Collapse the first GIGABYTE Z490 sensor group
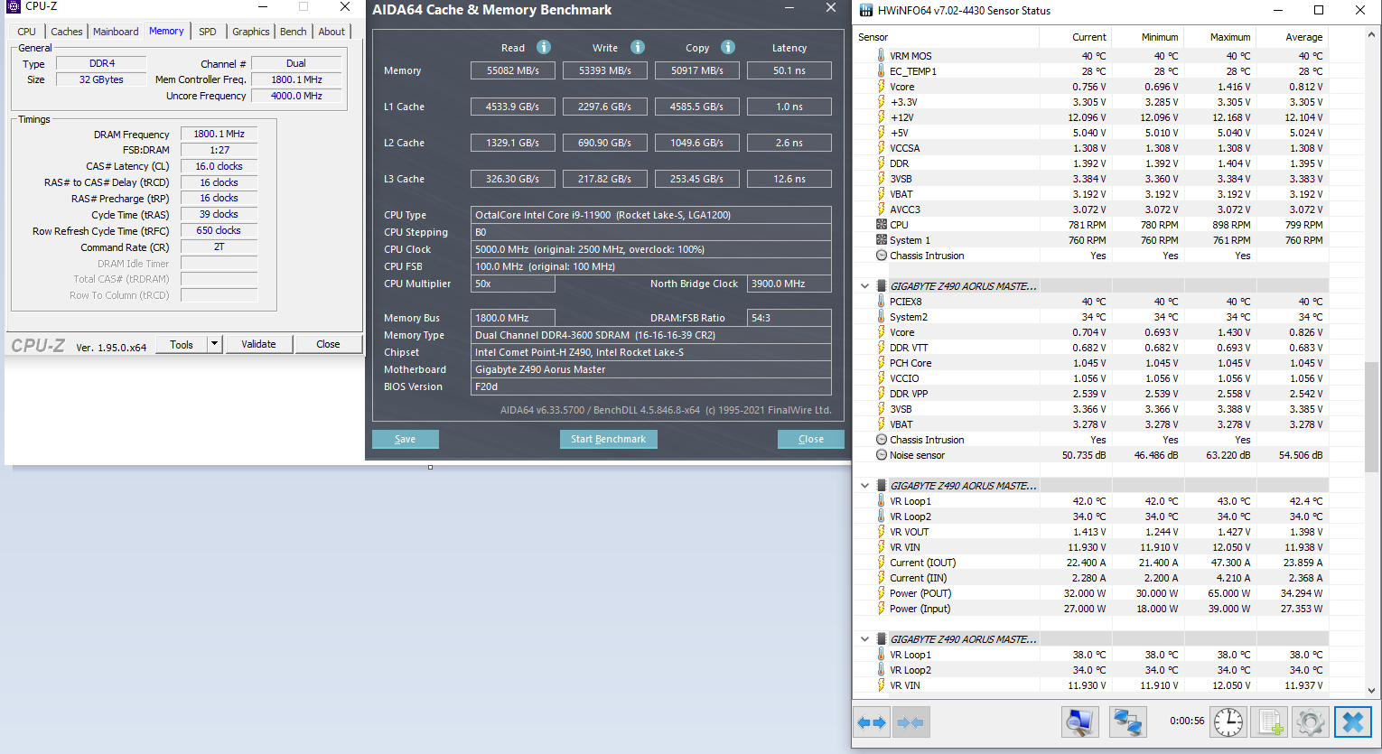Screen dimensions: 1382x754 coord(864,286)
